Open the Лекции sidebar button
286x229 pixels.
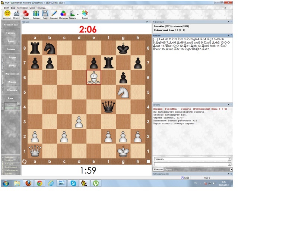10,49
